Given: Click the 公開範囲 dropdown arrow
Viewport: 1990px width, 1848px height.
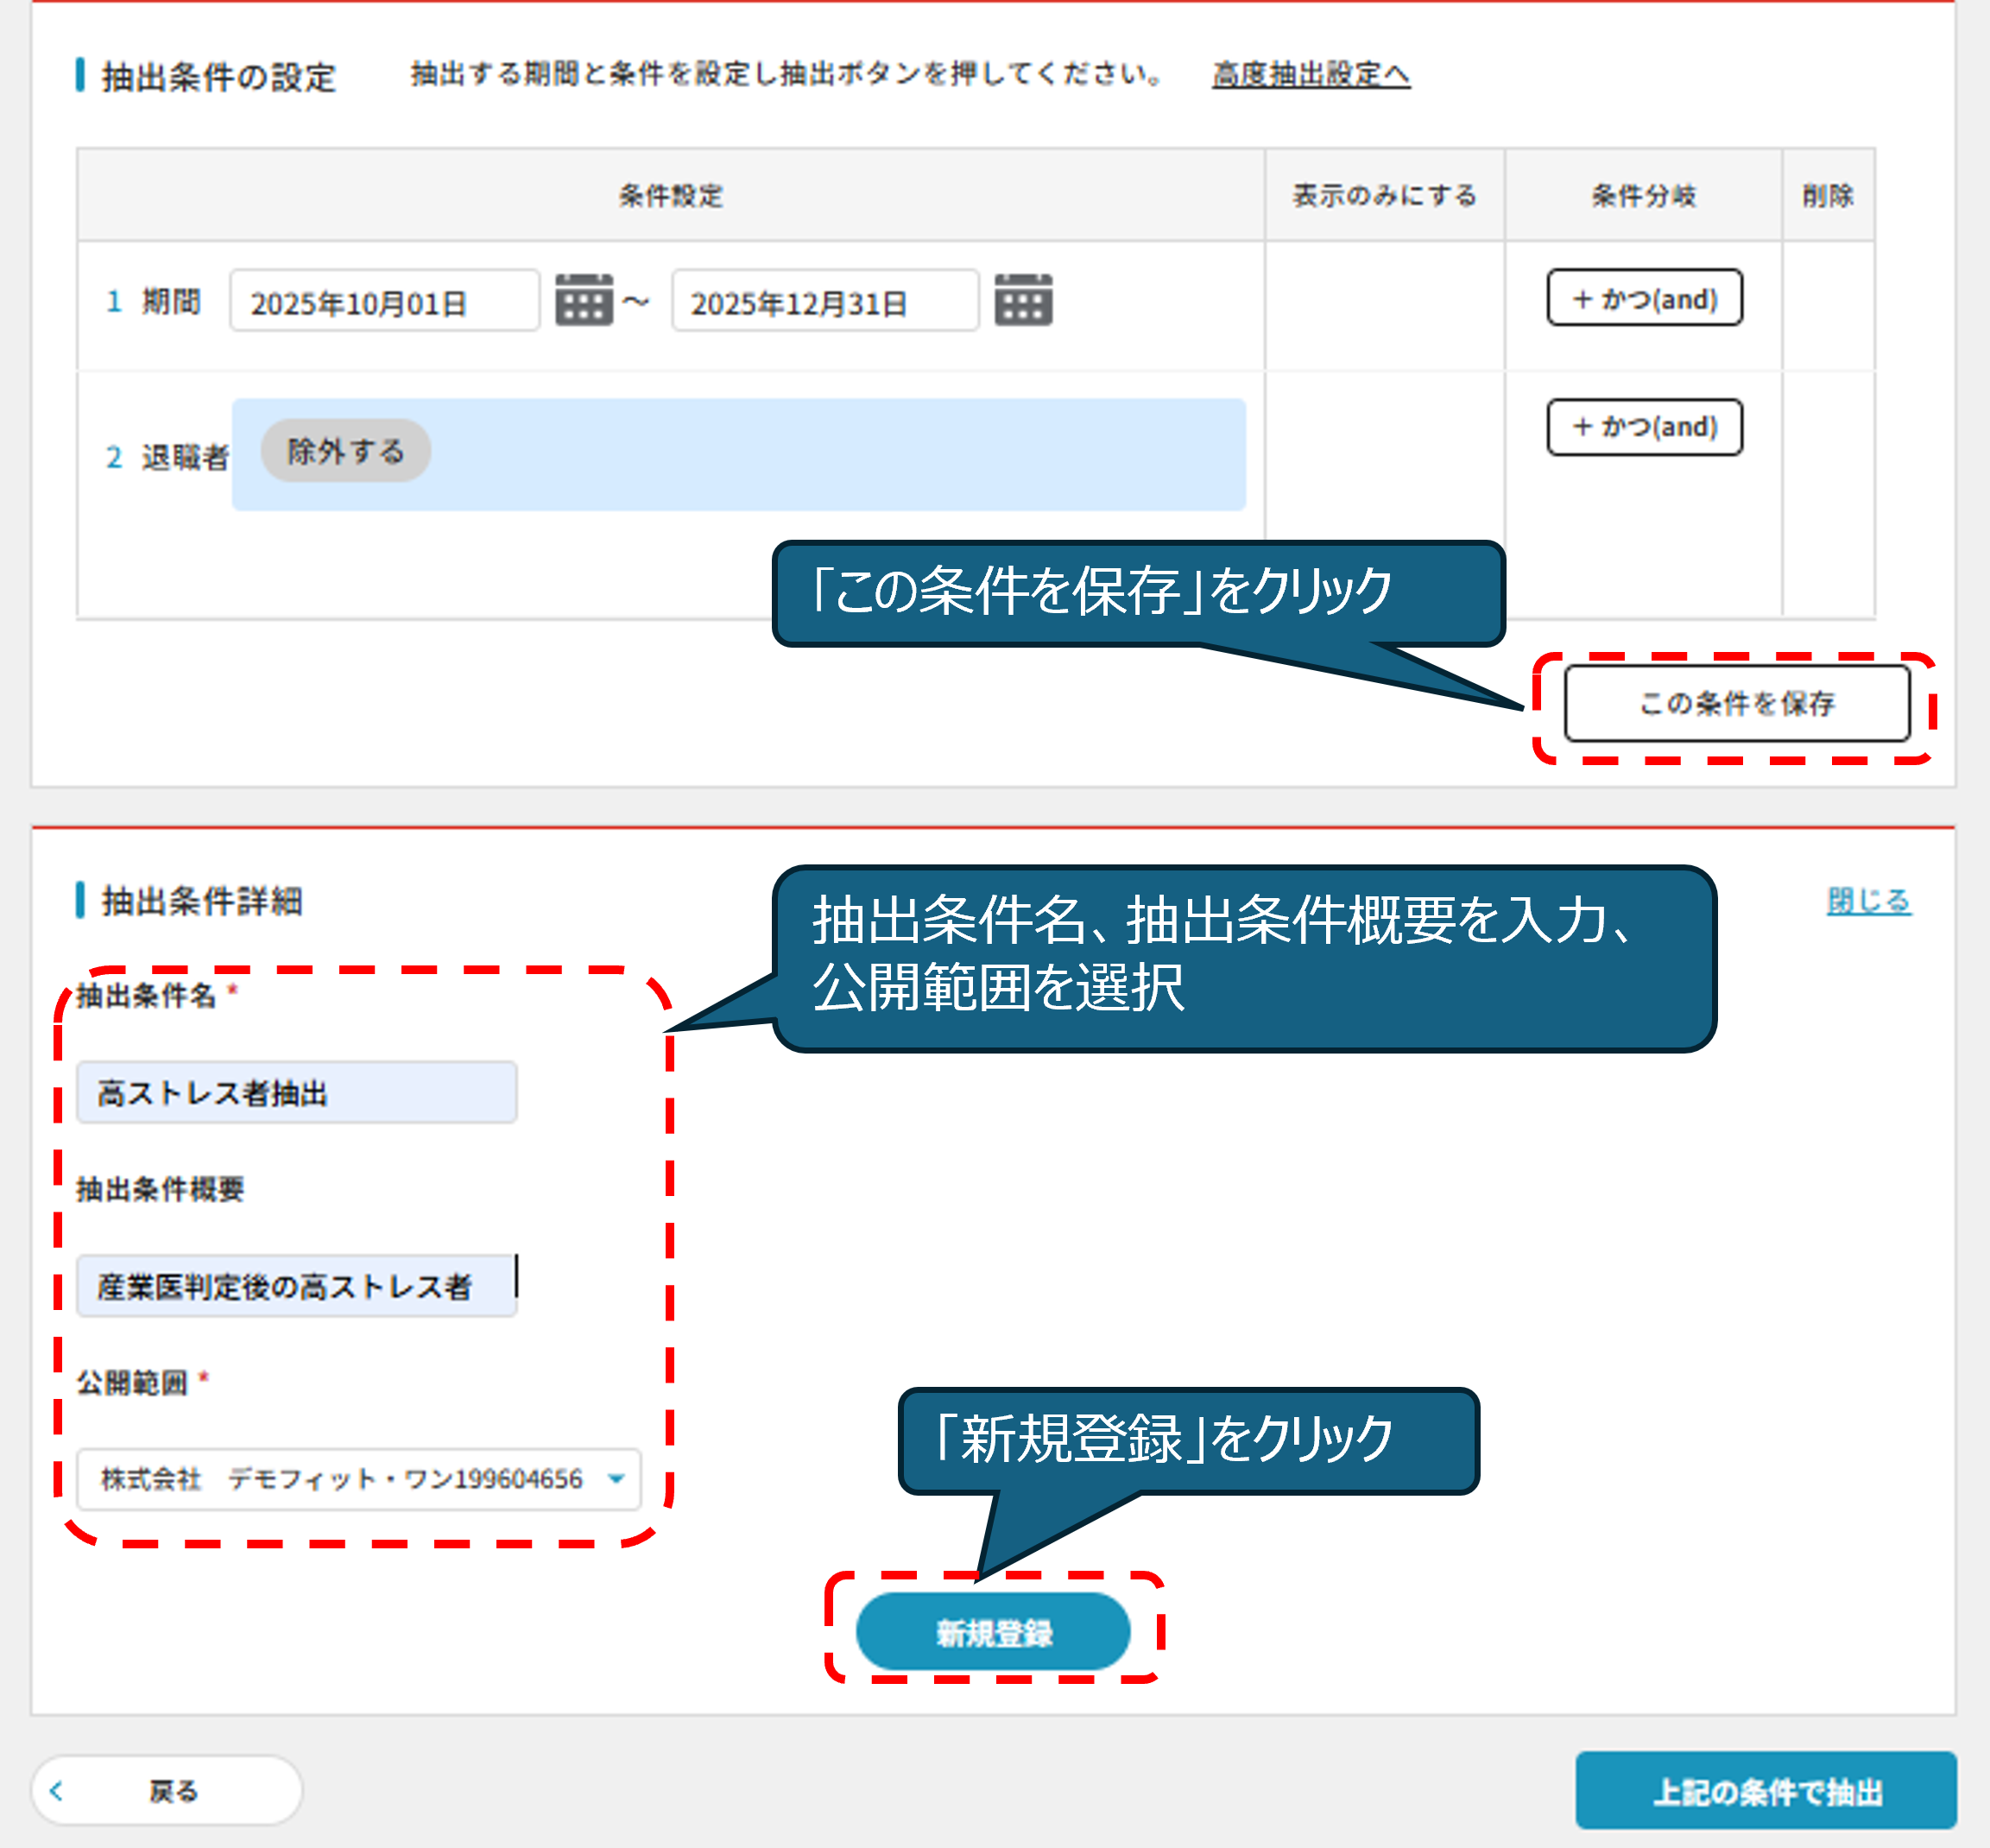Looking at the screenshot, I should pyautogui.click(x=616, y=1479).
